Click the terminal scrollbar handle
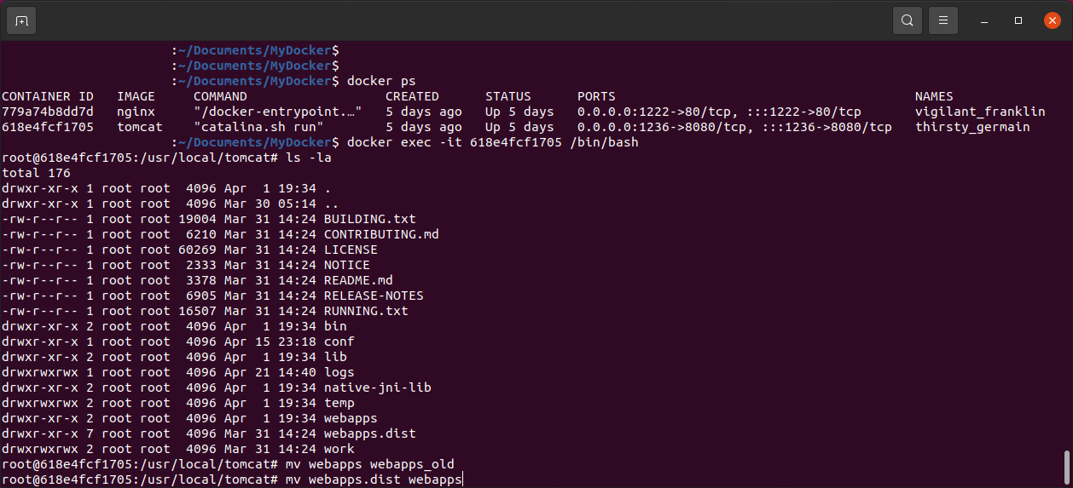1073x488 pixels. (x=1067, y=467)
